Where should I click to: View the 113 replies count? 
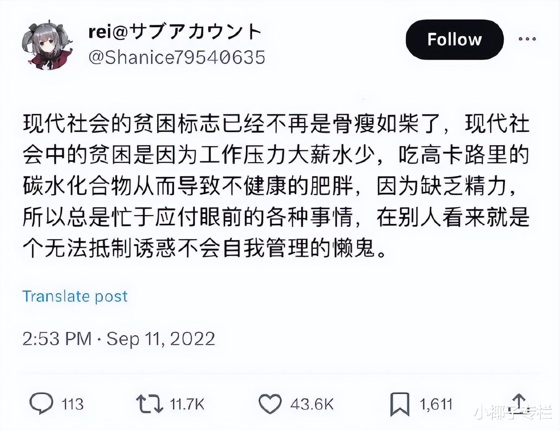(x=73, y=404)
